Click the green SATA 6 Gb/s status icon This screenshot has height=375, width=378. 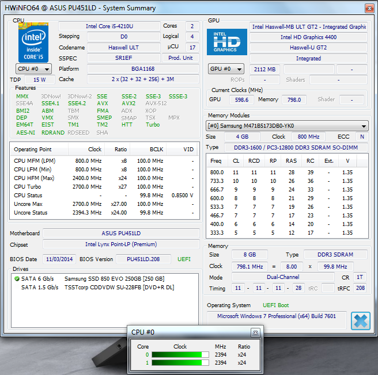[x=17, y=279]
